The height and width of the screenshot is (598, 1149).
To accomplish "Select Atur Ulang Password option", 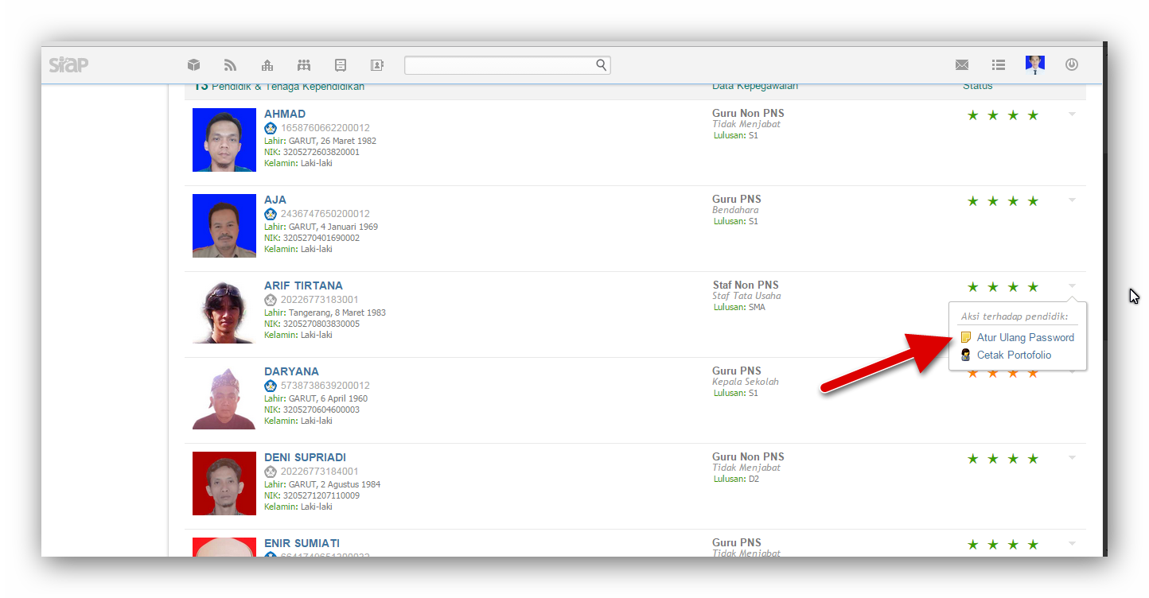I will (x=1025, y=337).
